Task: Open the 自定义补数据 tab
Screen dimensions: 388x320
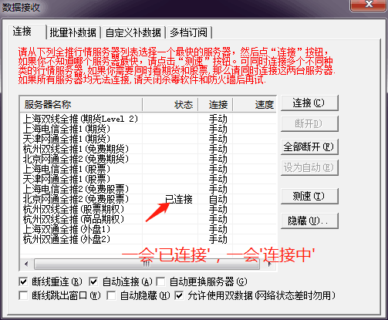Action: 133,32
